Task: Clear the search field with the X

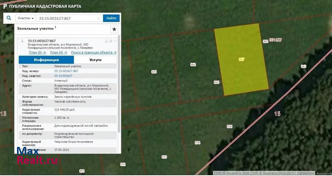Action: tap(99, 18)
